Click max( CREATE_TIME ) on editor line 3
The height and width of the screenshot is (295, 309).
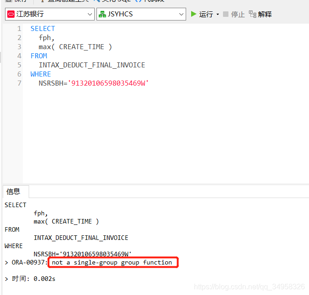75,47
